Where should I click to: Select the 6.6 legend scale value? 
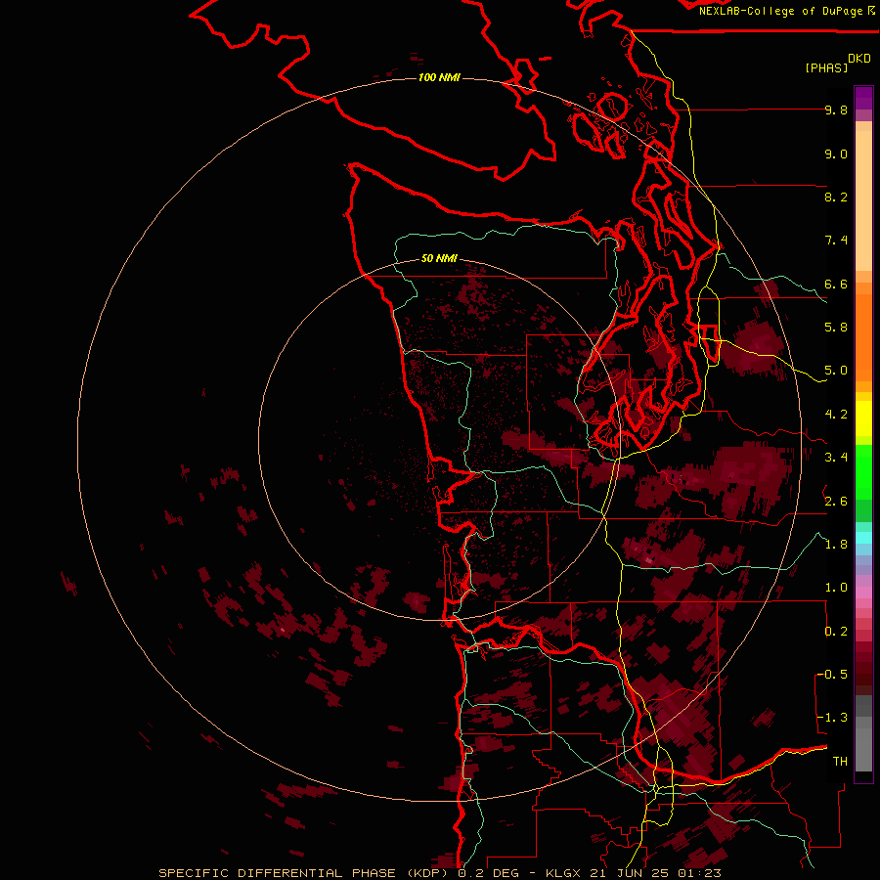[x=836, y=284]
